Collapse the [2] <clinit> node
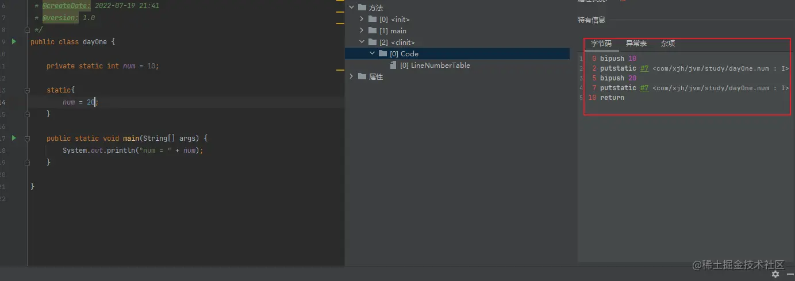 pos(362,43)
